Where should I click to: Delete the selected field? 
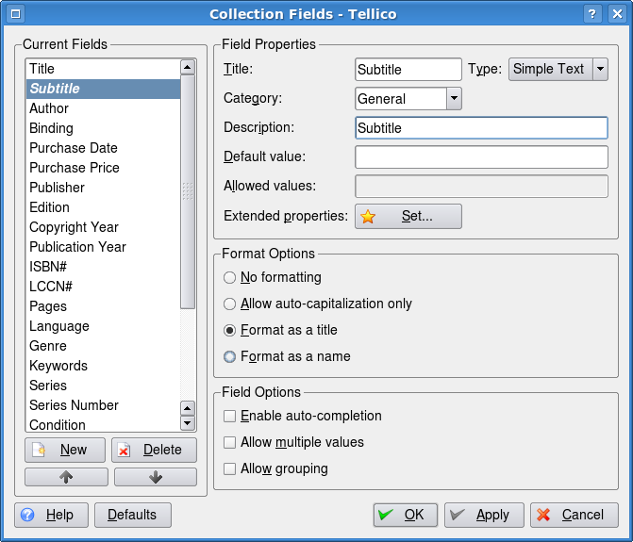pyautogui.click(x=154, y=450)
